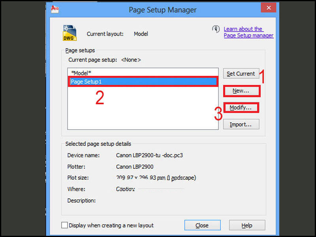Select *Model* in the page setups list
The width and height of the screenshot is (316, 237).
(x=143, y=73)
